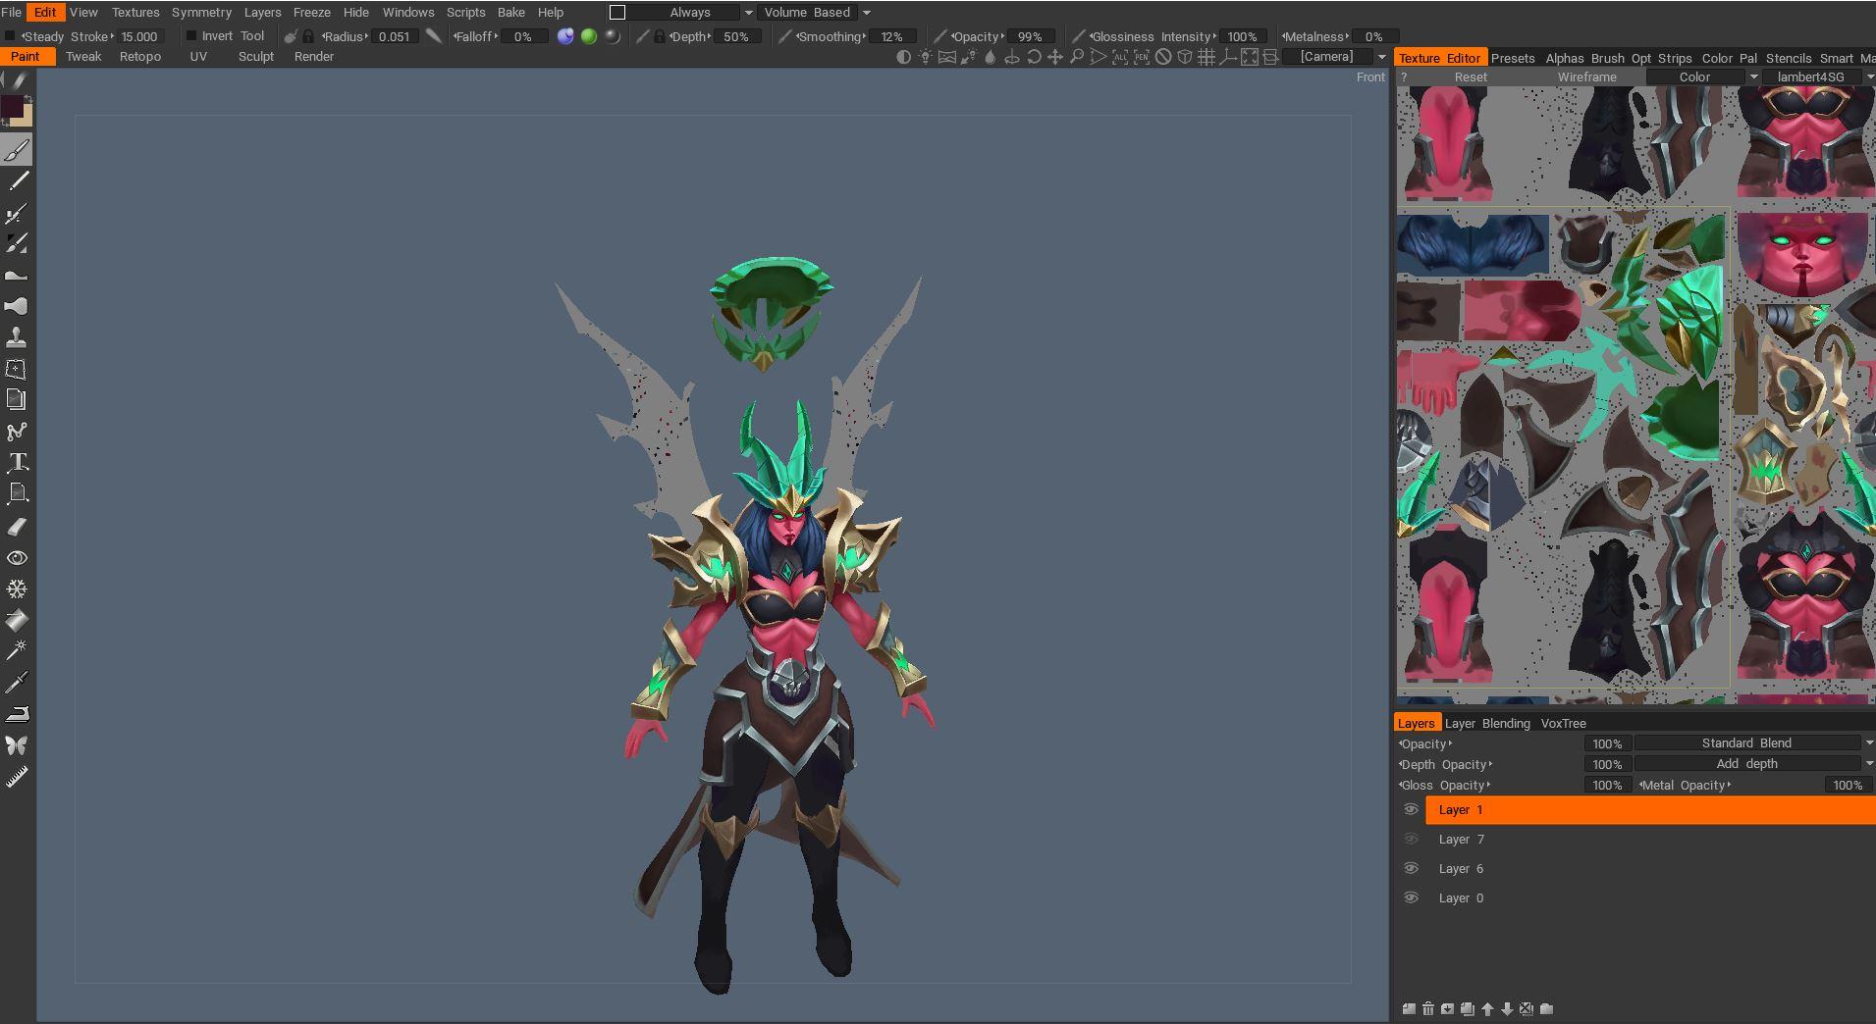1876x1024 pixels.
Task: Enable the Invert Tool checkbox
Action: tap(191, 36)
